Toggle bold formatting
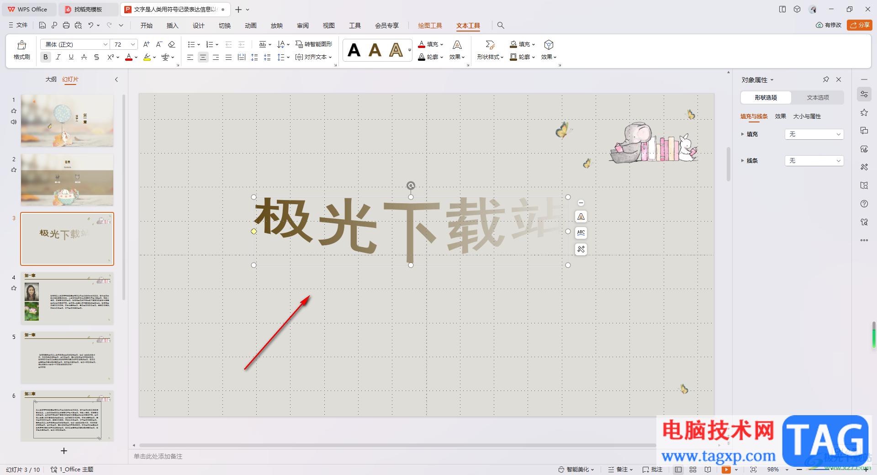Screen dimensions: 877x475 45,57
